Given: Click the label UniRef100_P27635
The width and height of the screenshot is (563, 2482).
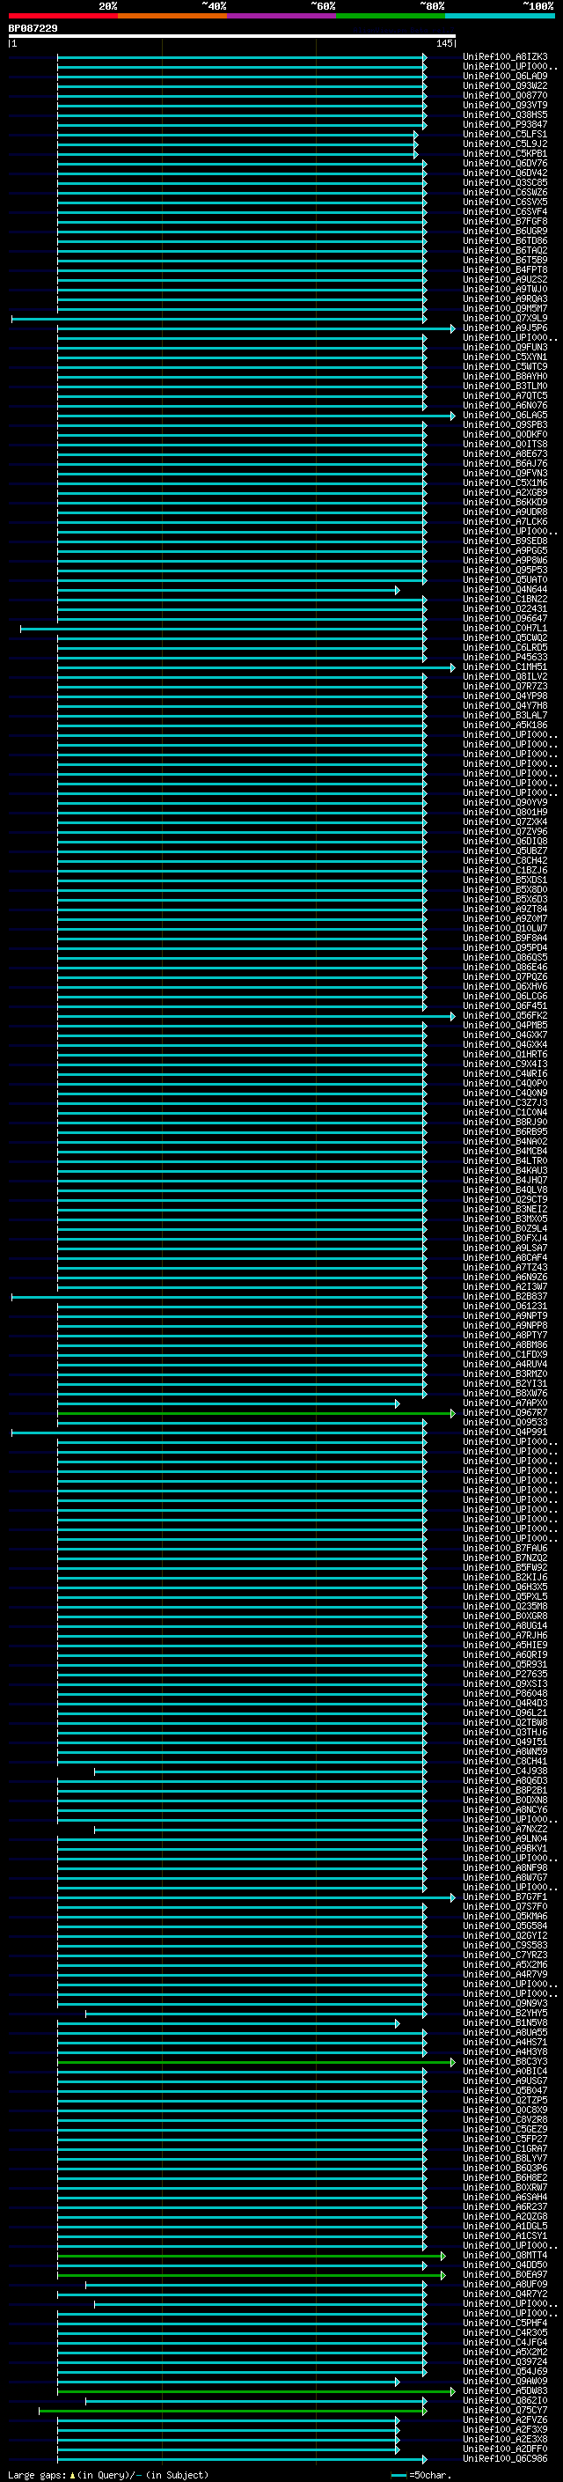Looking at the screenshot, I should pos(505,1675).
